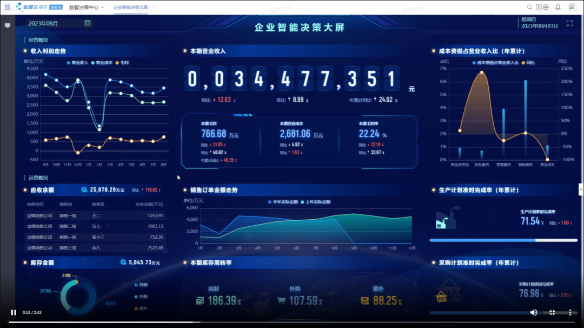584x328 pixels.
Task: Click the inventory amount donut chart
Action: [x=78, y=297]
